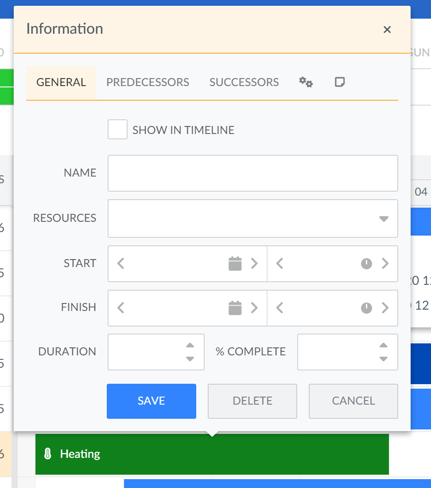Increase the Finish time
431x488 pixels.
[x=385, y=308]
